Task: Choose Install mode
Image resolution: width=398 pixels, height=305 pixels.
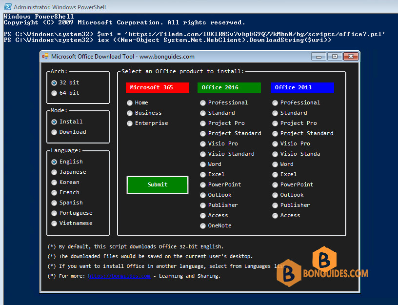Action: [67, 122]
